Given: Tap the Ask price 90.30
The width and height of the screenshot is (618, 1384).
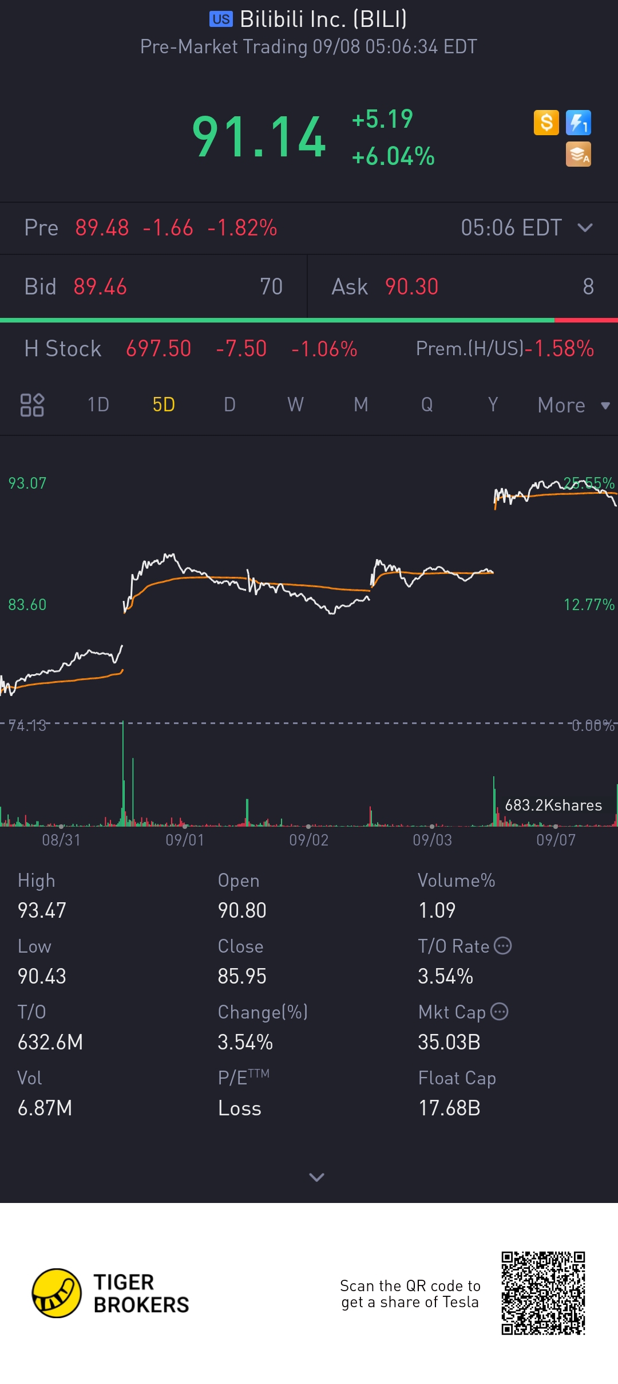Looking at the screenshot, I should [411, 287].
